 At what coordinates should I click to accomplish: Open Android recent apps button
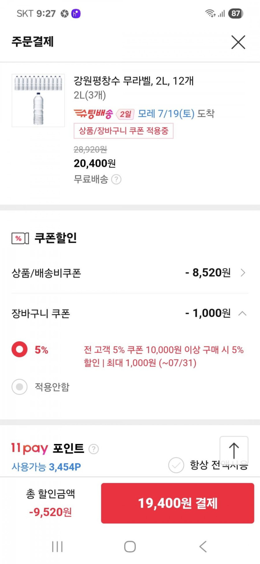tap(57, 547)
